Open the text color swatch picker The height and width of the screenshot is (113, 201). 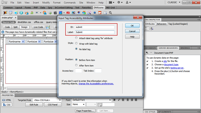100,105
